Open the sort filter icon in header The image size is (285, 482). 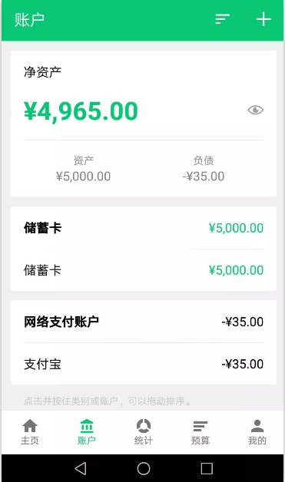point(222,19)
